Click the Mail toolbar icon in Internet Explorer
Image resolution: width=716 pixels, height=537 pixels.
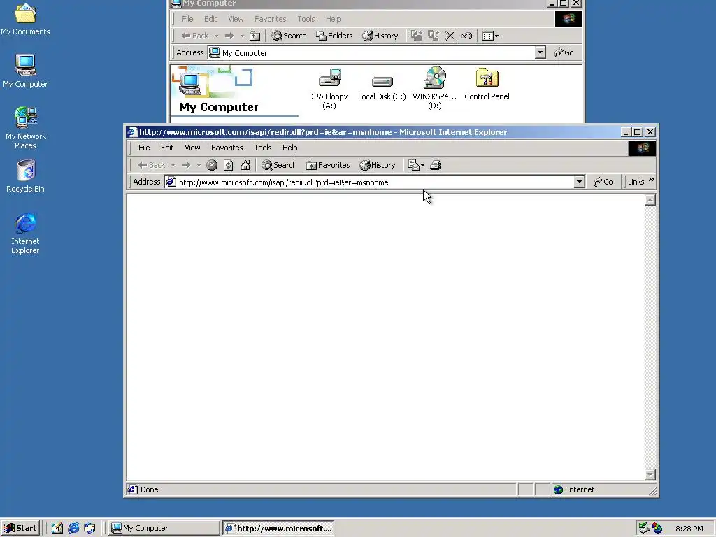[x=413, y=165]
